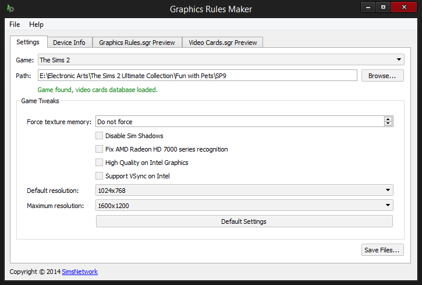Click inside the game Path field
422x285 pixels.
(197, 76)
